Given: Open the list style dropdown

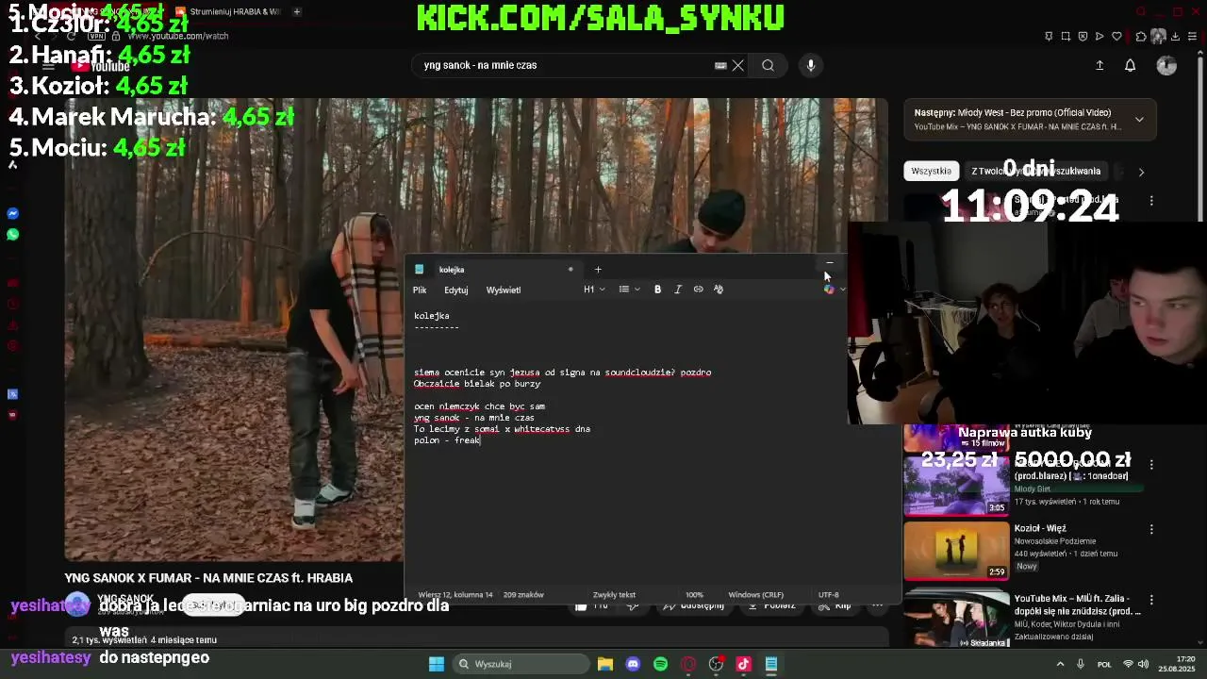Looking at the screenshot, I should (x=629, y=290).
